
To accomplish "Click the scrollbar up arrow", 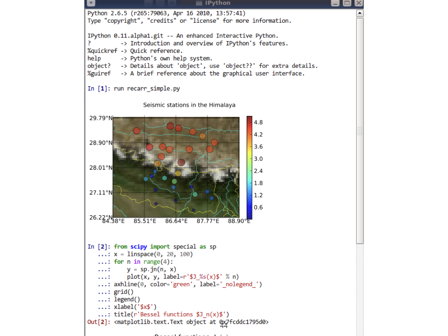I will click(x=360, y=13).
